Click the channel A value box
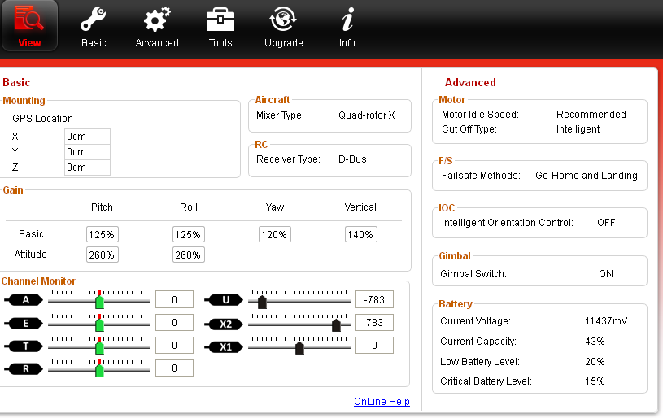This screenshot has height=418, width=663. click(x=175, y=299)
